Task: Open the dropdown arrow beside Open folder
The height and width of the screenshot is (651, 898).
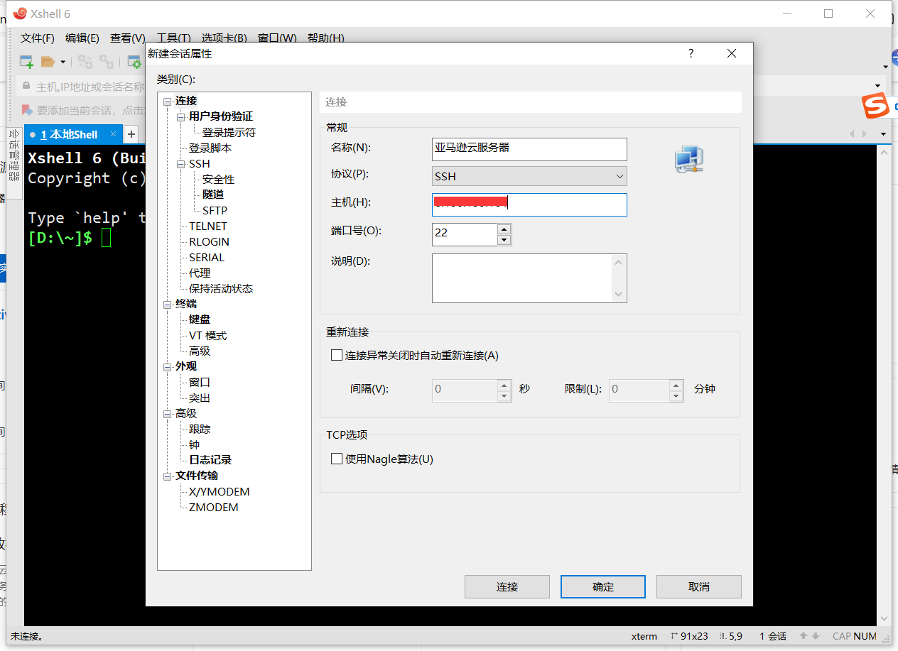Action: coord(63,62)
